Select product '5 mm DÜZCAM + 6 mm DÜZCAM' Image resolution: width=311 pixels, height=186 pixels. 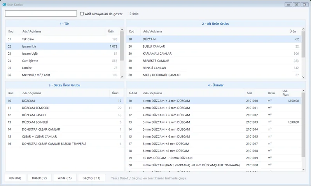click(214, 129)
